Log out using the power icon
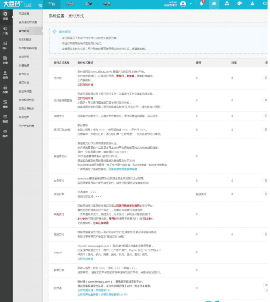270x302 pixels. 265,3
